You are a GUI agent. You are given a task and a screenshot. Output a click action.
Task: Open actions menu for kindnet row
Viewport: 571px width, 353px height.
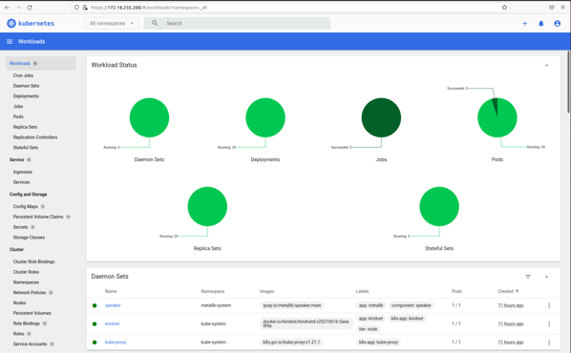click(549, 323)
